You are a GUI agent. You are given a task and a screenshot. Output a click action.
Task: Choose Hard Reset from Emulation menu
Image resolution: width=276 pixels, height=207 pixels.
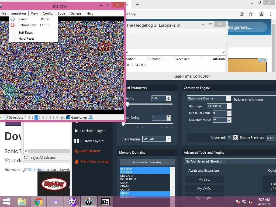click(33, 39)
